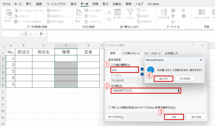215x126 pixels.
Task: Open 区切り位置 text to columns
Action: [164, 14]
